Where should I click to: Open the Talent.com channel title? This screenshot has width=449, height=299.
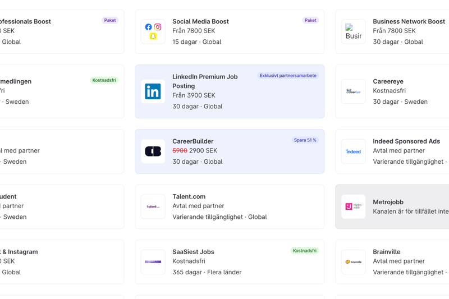pos(189,196)
